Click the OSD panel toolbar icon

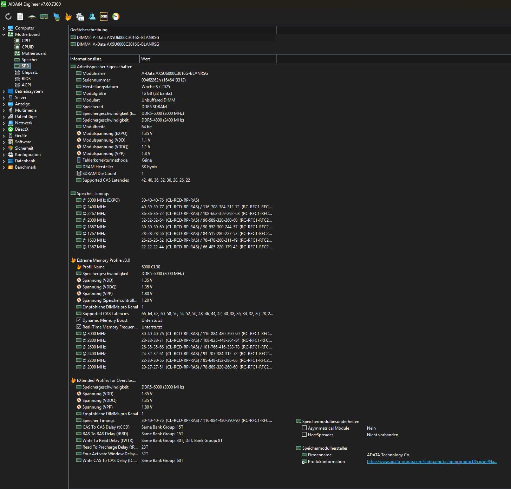coord(104,17)
